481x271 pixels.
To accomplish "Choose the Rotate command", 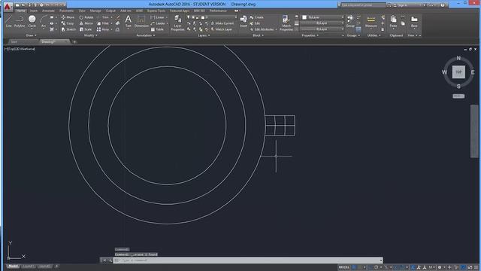I will 86,17.
